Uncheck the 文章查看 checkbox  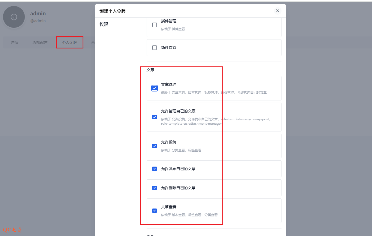[x=155, y=211]
